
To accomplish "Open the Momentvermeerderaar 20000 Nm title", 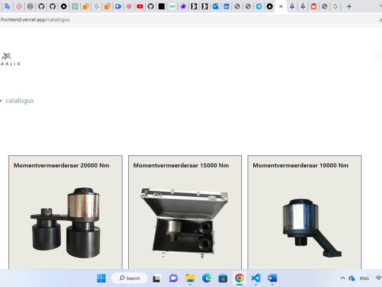I will tap(62, 165).
